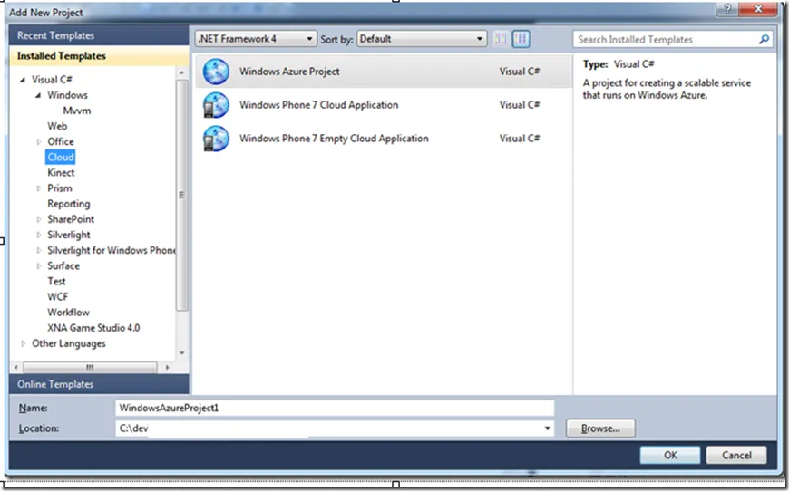The image size is (789, 491).
Task: Expand the SharePoint tree node
Action: pos(38,219)
